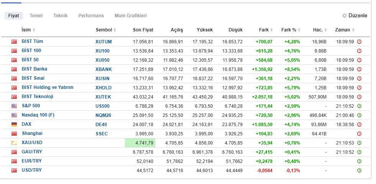
Task: Click the German flag beside DAX
Action: (x=14, y=125)
